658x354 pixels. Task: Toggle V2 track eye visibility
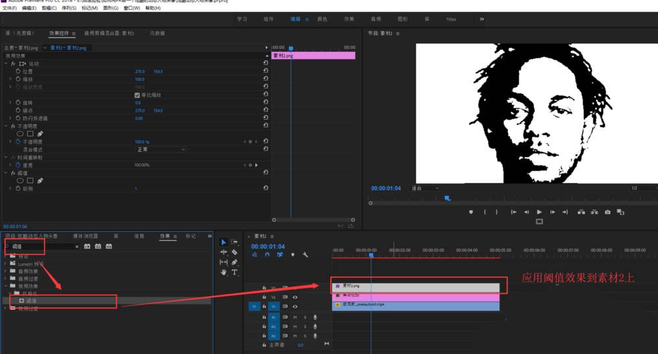click(x=295, y=297)
